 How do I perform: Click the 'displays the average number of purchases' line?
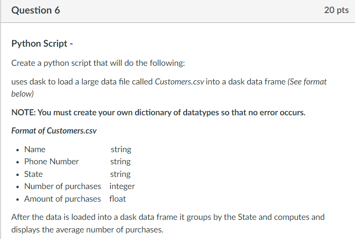click(87, 229)
